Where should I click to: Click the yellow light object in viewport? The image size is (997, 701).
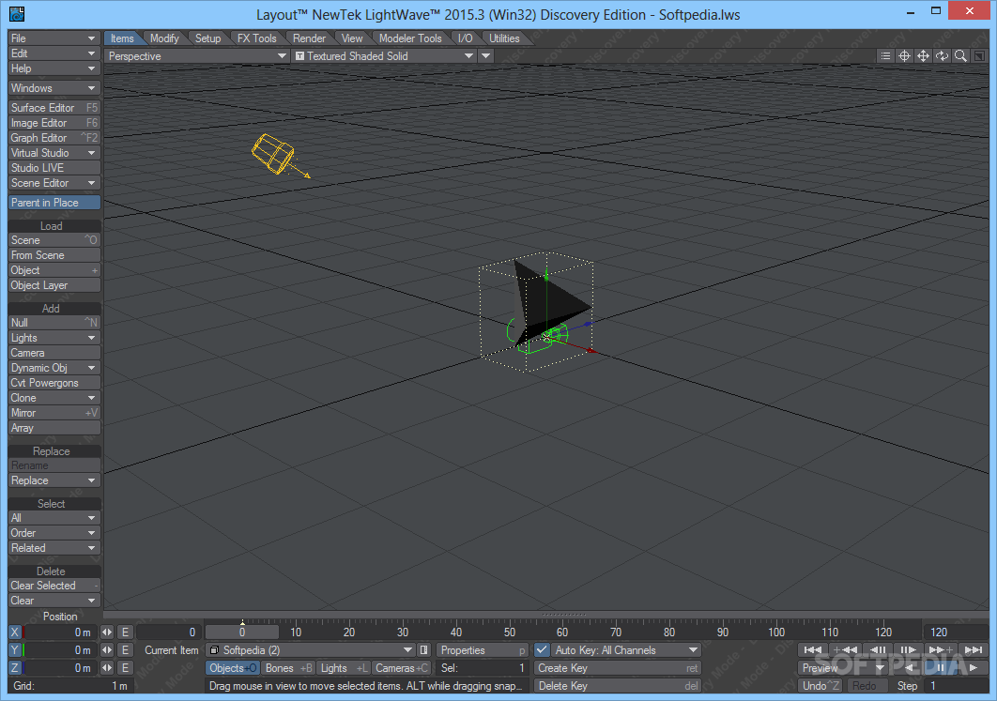tap(274, 153)
